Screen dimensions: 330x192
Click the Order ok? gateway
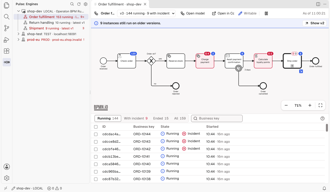click(x=151, y=61)
